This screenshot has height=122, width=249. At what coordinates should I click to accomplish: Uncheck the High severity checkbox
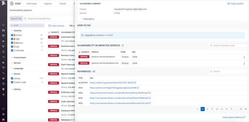tap(12, 39)
